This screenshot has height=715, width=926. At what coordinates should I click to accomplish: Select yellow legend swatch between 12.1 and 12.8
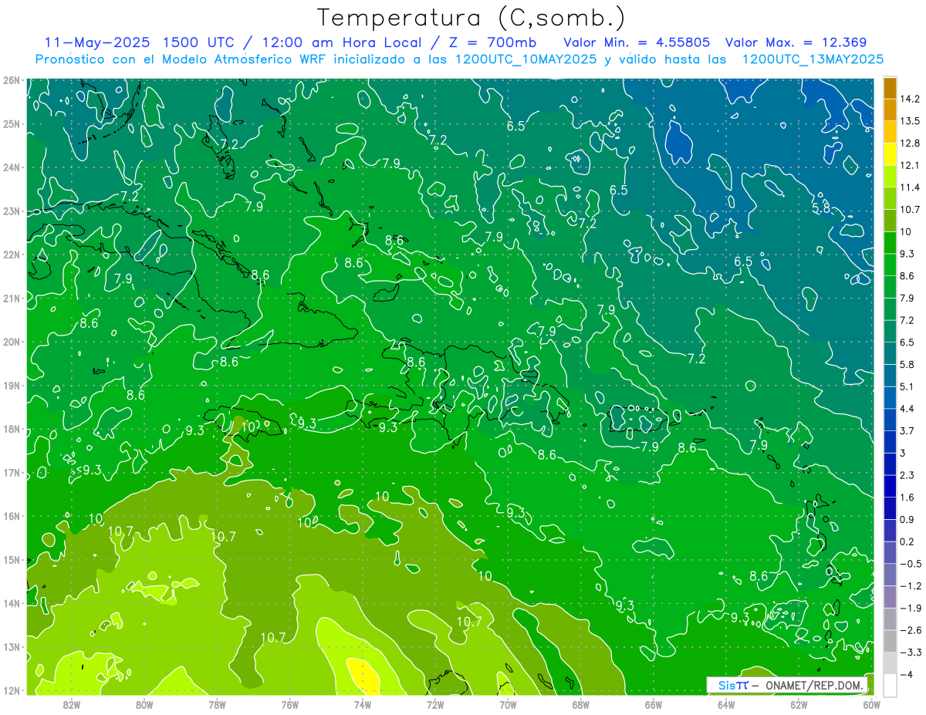pyautogui.click(x=890, y=154)
